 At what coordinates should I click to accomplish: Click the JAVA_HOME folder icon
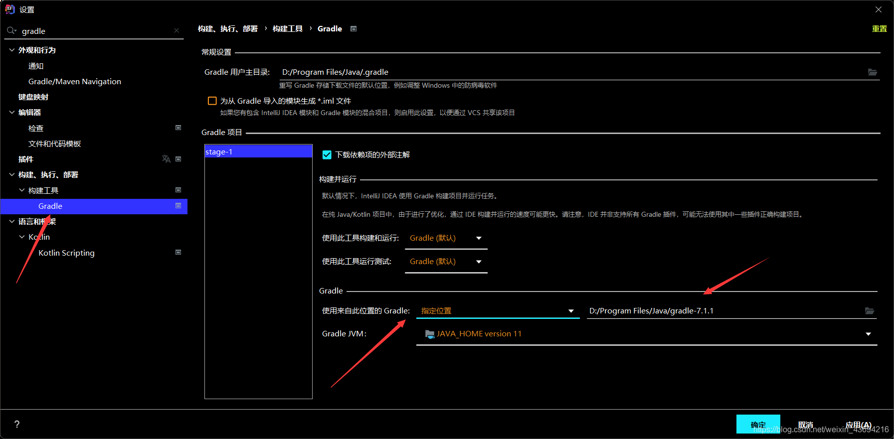coord(430,334)
